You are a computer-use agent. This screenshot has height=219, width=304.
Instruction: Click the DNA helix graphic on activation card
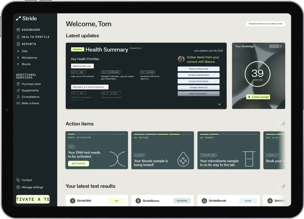click(118, 159)
